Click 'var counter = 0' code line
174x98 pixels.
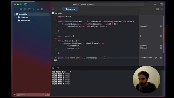coord(66,36)
